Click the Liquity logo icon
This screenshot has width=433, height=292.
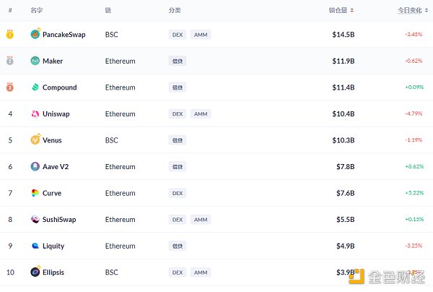[35, 246]
